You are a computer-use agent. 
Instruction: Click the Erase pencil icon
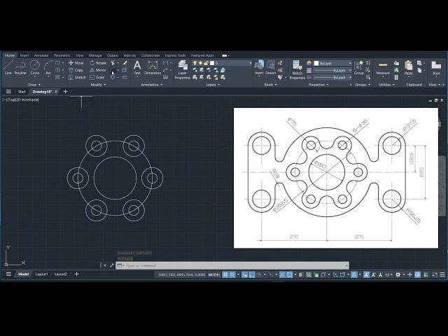[x=125, y=63]
